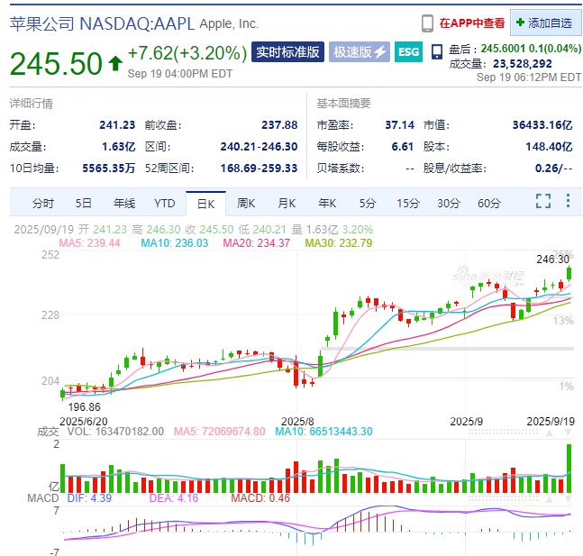Click the 股息/收益率 value 0.26/--
Image resolution: width=583 pixels, height=556 pixels.
coord(553,169)
